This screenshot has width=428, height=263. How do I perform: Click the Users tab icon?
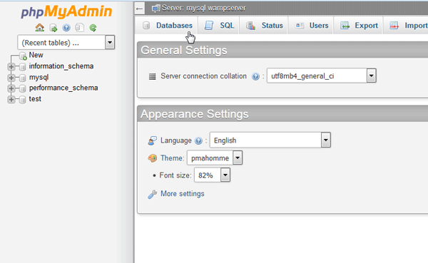click(300, 26)
